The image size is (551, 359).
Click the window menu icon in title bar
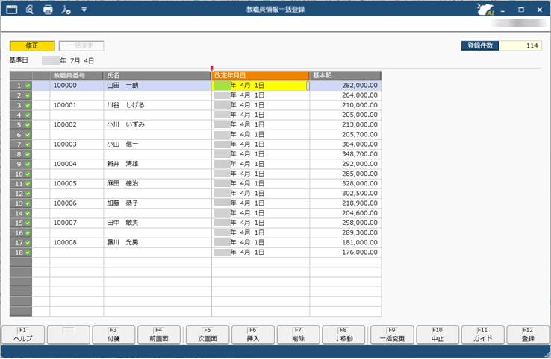click(11, 10)
